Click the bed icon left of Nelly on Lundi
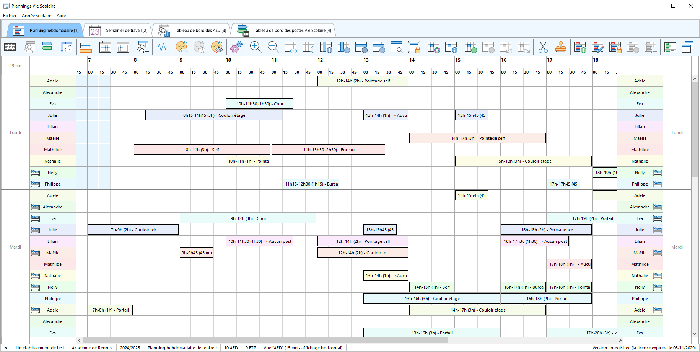This screenshot has width=700, height=352. coord(35,173)
